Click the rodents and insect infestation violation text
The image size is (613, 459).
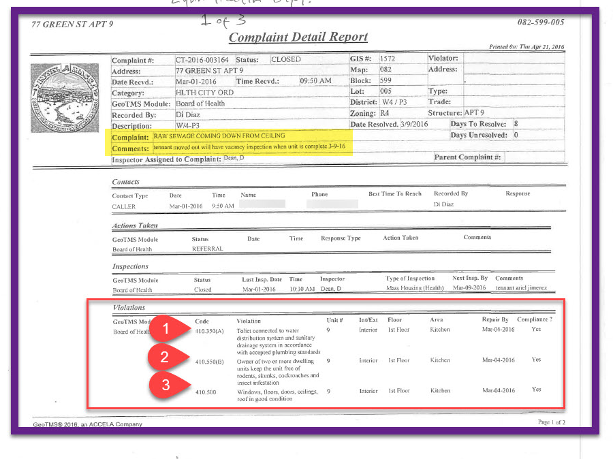278,372
